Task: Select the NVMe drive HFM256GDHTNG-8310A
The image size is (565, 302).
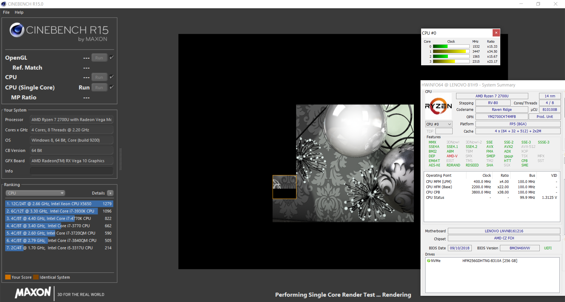Action: coord(490,261)
